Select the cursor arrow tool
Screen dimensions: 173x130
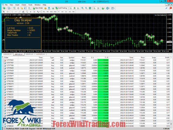(4, 12)
